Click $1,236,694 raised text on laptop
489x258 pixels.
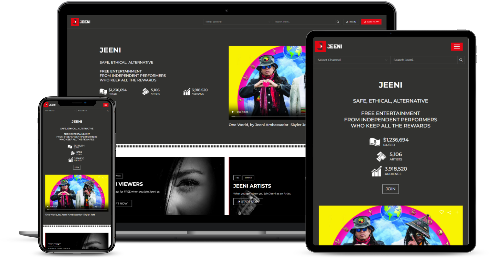[x=118, y=90]
